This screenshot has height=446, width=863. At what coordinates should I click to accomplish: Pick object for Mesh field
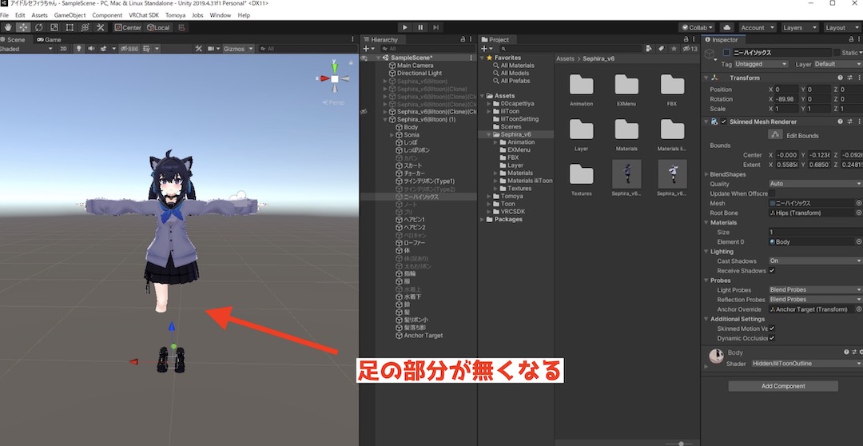pos(858,203)
